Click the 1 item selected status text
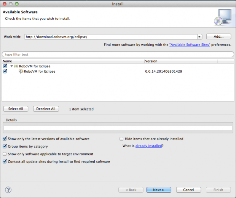Image resolution: width=236 pixels, height=198 pixels. point(81,109)
